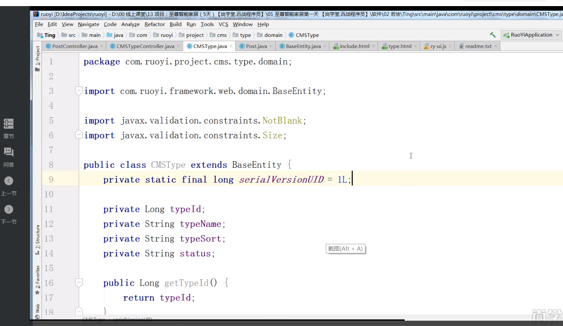563x326 pixels.
Task: Click the import fold end marker on line 6
Action: 79,134
